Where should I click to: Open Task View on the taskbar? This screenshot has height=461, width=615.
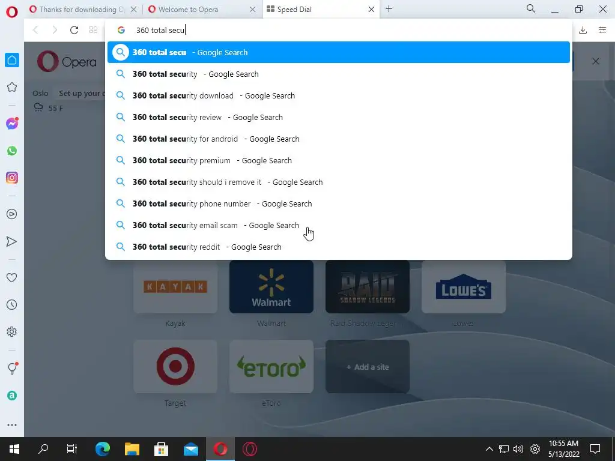click(x=72, y=449)
